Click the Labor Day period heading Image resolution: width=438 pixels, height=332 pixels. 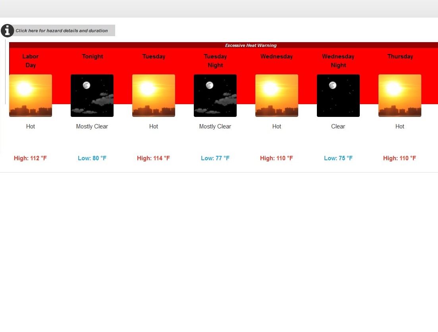tap(31, 61)
